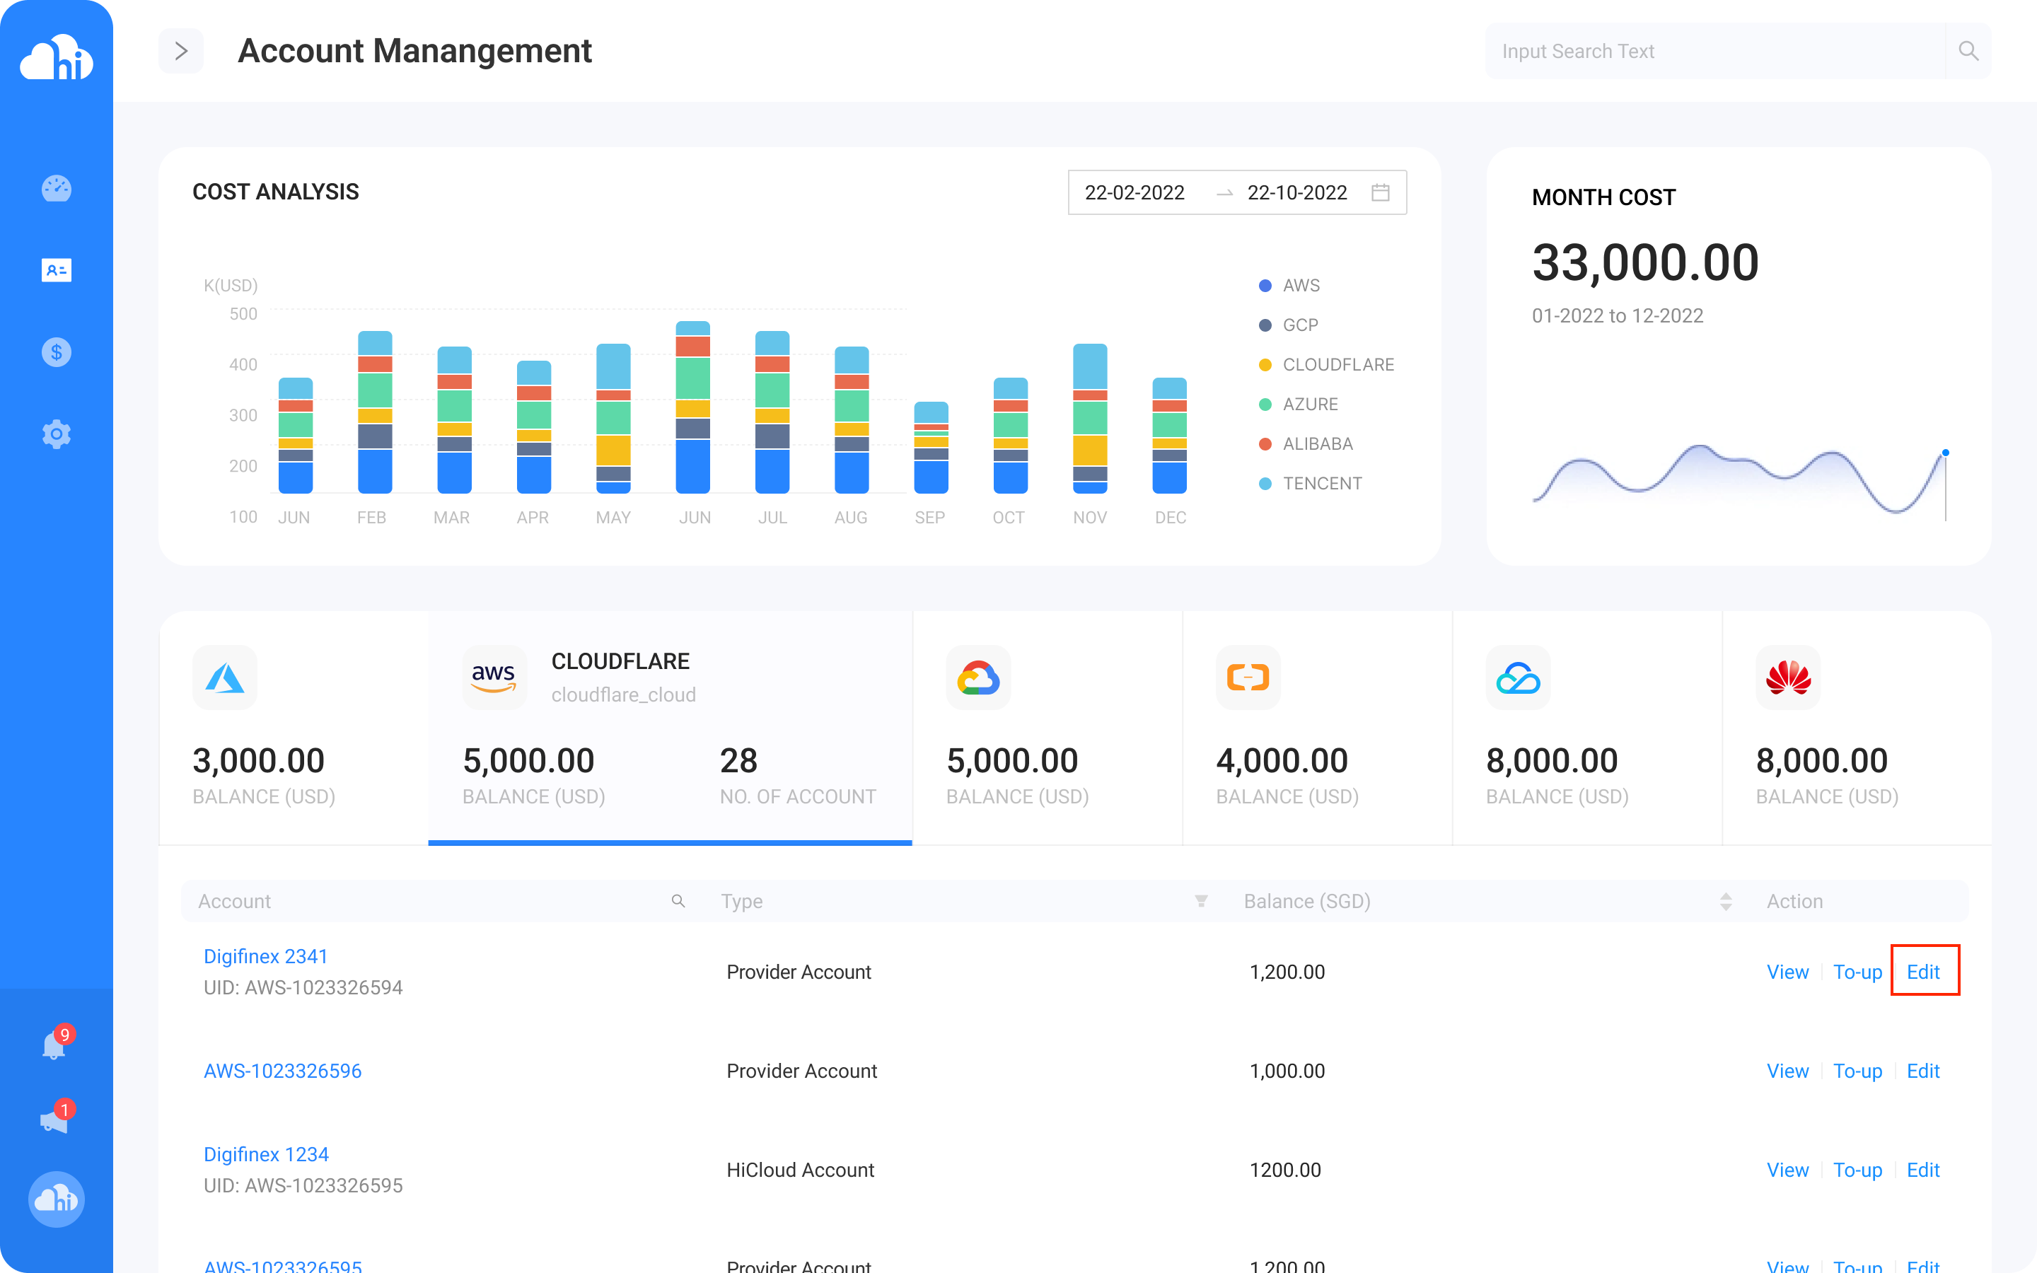Click View for Digifinex 2341

(x=1787, y=972)
